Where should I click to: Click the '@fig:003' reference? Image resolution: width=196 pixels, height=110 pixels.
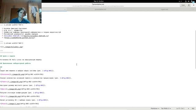pyautogui.click(x=40, y=86)
